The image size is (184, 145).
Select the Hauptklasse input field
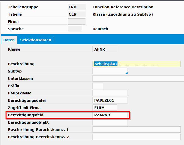click(x=110, y=93)
